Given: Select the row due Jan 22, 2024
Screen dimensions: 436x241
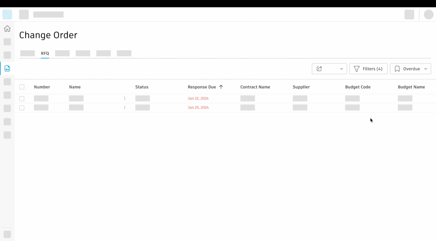Looking at the screenshot, I should pos(22,99).
